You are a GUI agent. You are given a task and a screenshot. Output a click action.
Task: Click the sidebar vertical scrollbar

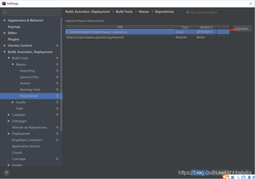[61, 75]
